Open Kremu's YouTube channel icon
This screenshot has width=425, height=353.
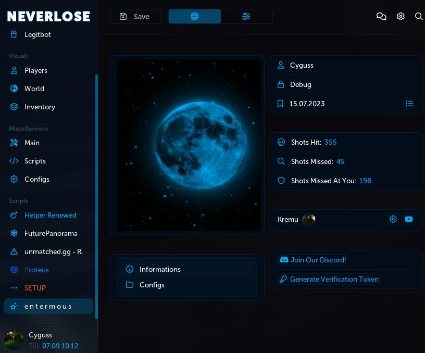[409, 219]
